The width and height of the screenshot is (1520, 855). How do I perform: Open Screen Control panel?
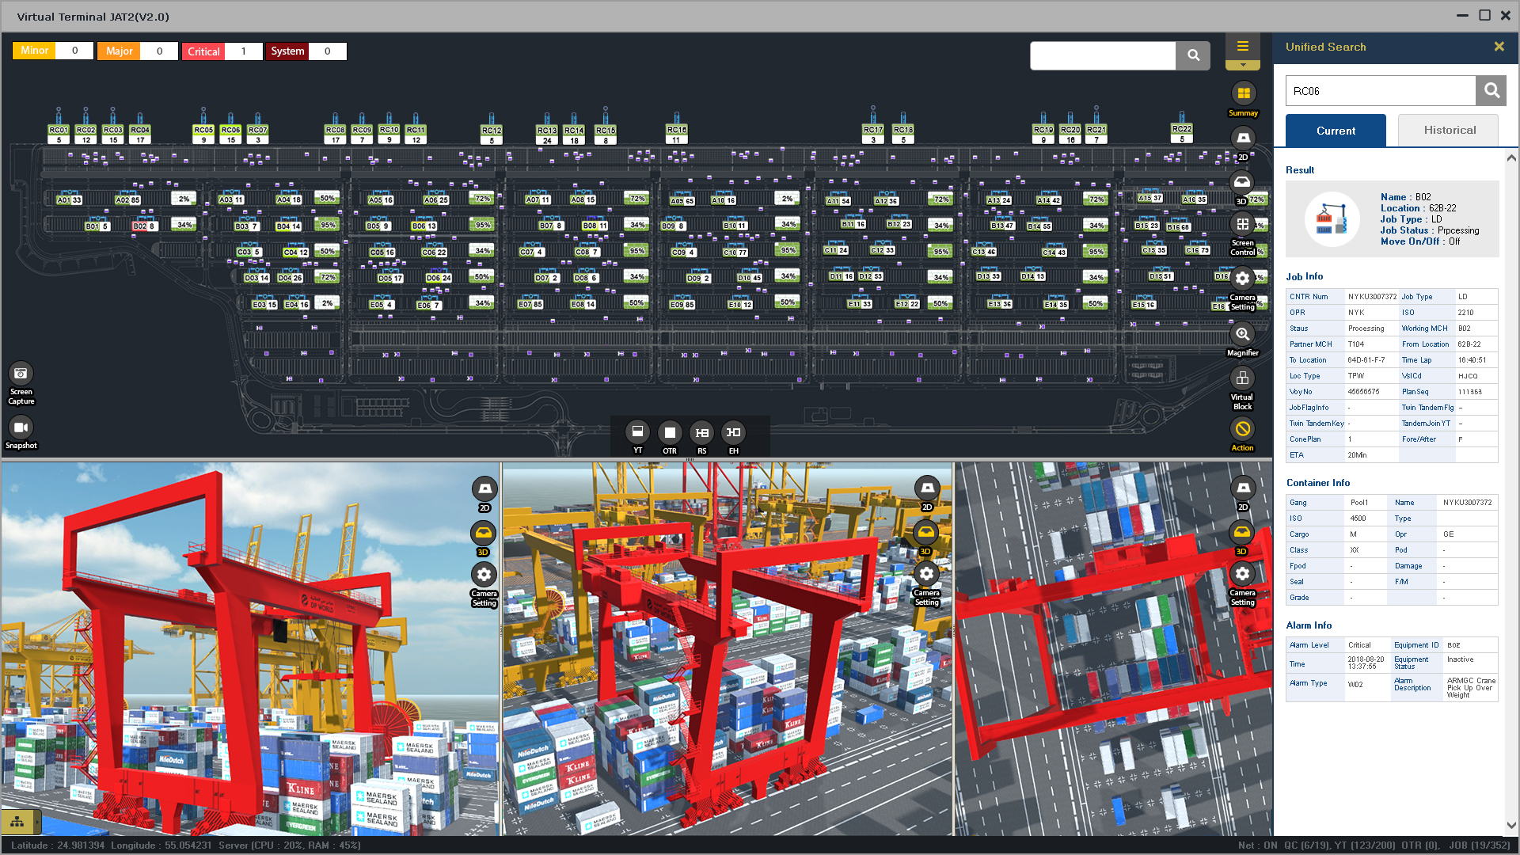pyautogui.click(x=1242, y=226)
